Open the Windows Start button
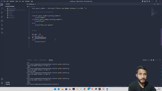Image resolution: width=162 pixels, height=91 pixels. (x=55, y=89)
